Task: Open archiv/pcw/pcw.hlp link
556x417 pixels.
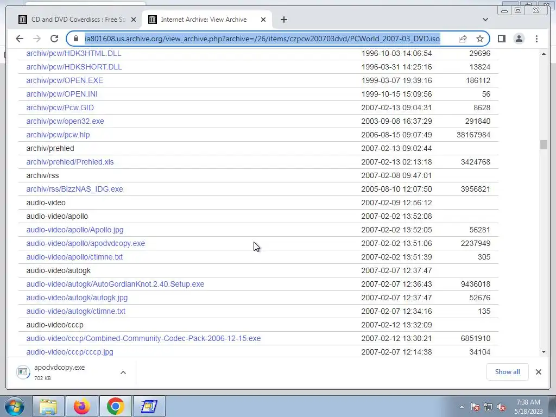Action: pos(58,135)
